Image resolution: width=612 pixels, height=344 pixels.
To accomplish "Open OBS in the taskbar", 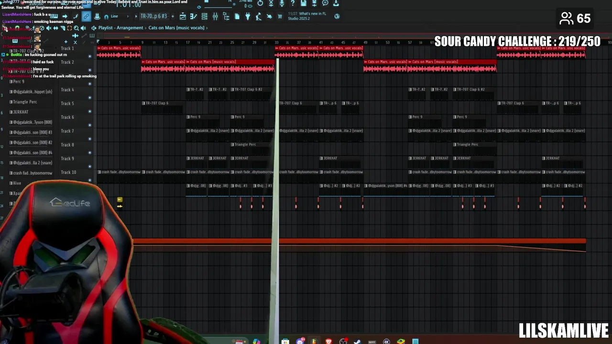I will (343, 341).
